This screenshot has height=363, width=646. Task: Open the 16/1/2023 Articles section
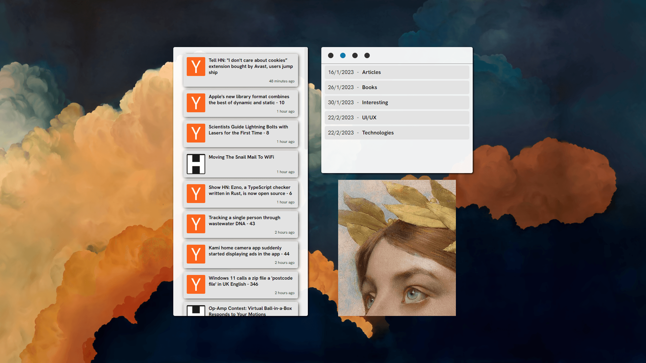tap(396, 72)
